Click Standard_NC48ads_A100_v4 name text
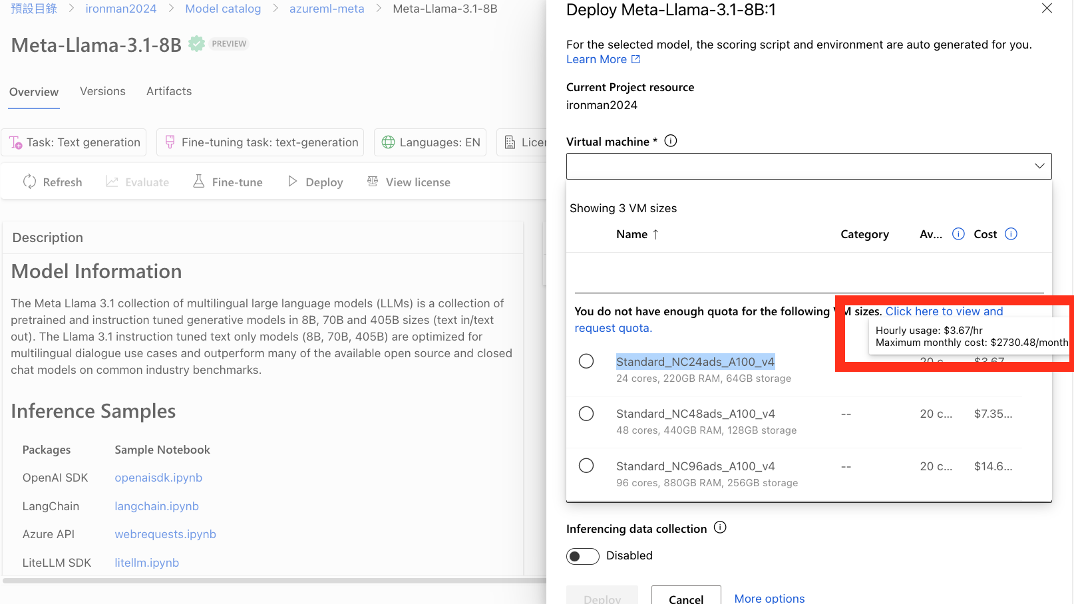Screen dimensions: 1074x604 click(695, 414)
